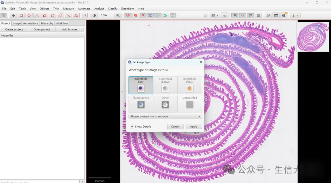
Task: Click the Add images button
Action: [70, 29]
